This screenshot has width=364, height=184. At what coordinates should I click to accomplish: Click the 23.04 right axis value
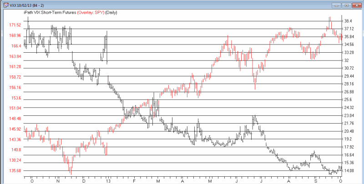click(349, 116)
